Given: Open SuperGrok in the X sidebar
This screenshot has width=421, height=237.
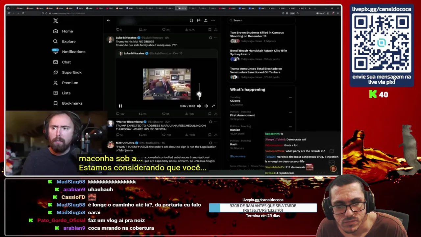Looking at the screenshot, I should 67,72.
